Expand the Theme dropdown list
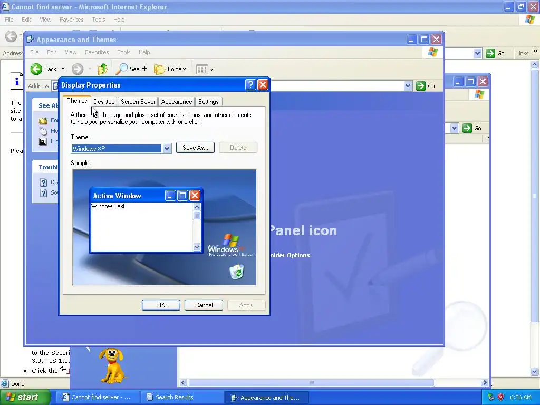Screen dimensions: 540x405 click(167, 148)
